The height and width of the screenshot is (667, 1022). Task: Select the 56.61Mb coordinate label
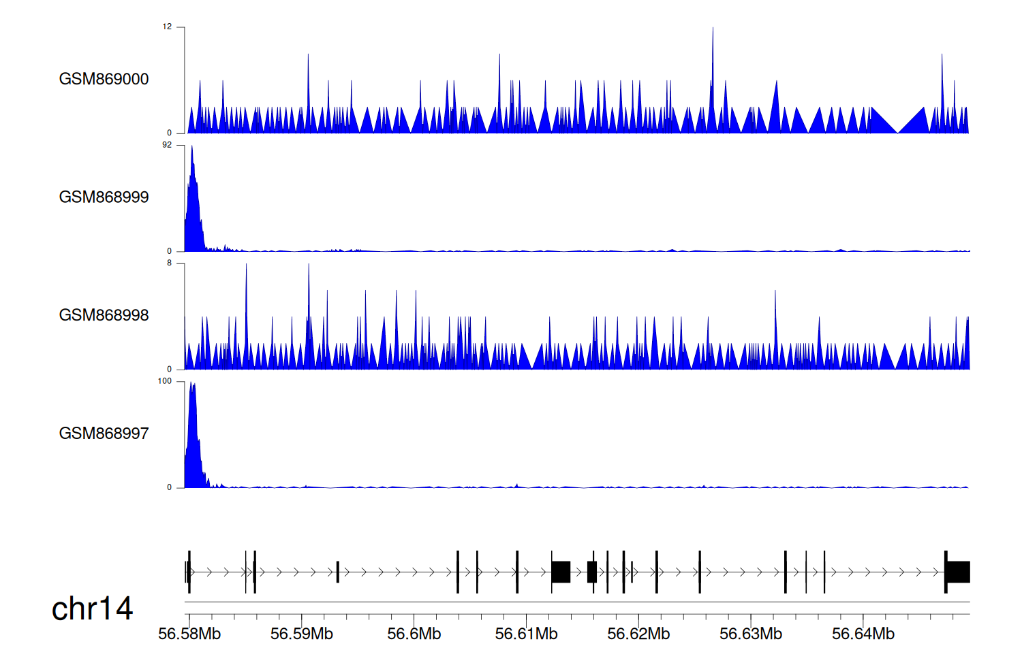[x=526, y=634]
